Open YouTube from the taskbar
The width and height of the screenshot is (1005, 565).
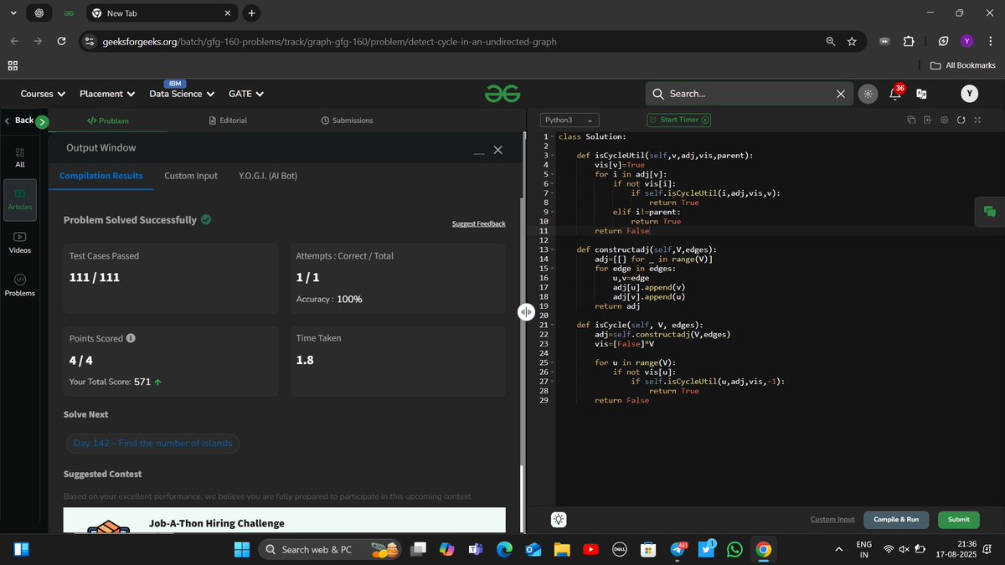[x=590, y=549]
